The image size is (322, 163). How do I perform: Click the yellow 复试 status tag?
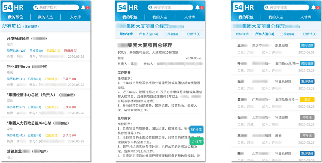point(307,99)
